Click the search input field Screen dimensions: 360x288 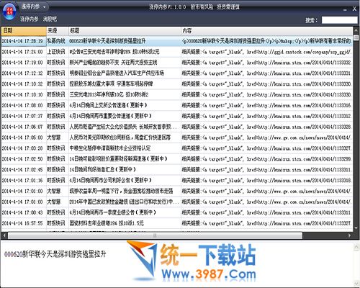tap(339, 20)
